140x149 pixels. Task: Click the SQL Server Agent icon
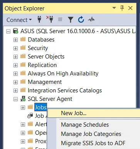[x=23, y=99]
